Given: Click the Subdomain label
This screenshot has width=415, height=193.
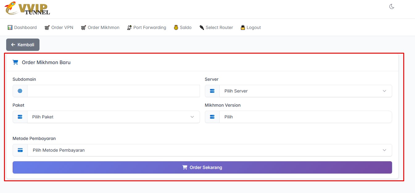Looking at the screenshot, I should click(x=24, y=79).
